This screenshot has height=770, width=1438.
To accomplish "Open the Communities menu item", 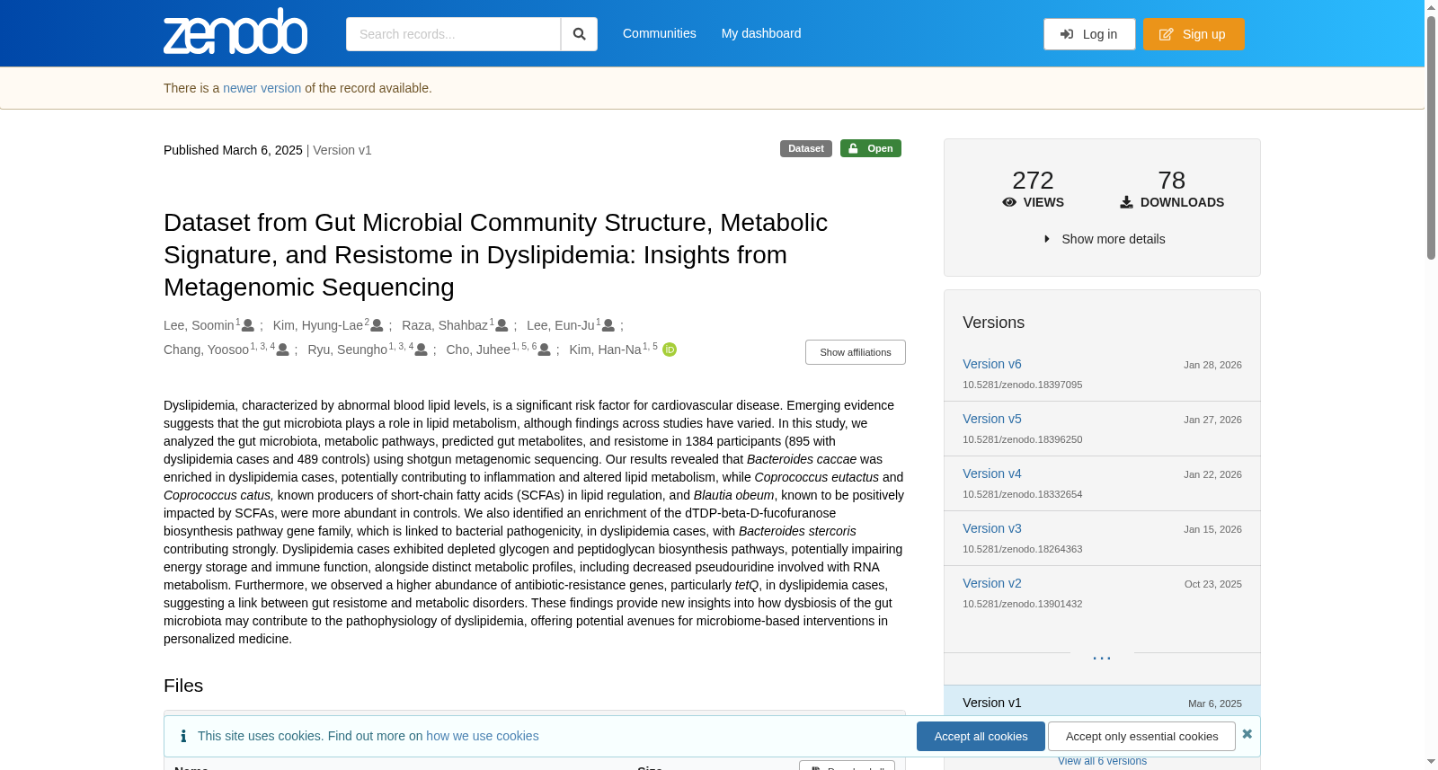I will (x=660, y=33).
